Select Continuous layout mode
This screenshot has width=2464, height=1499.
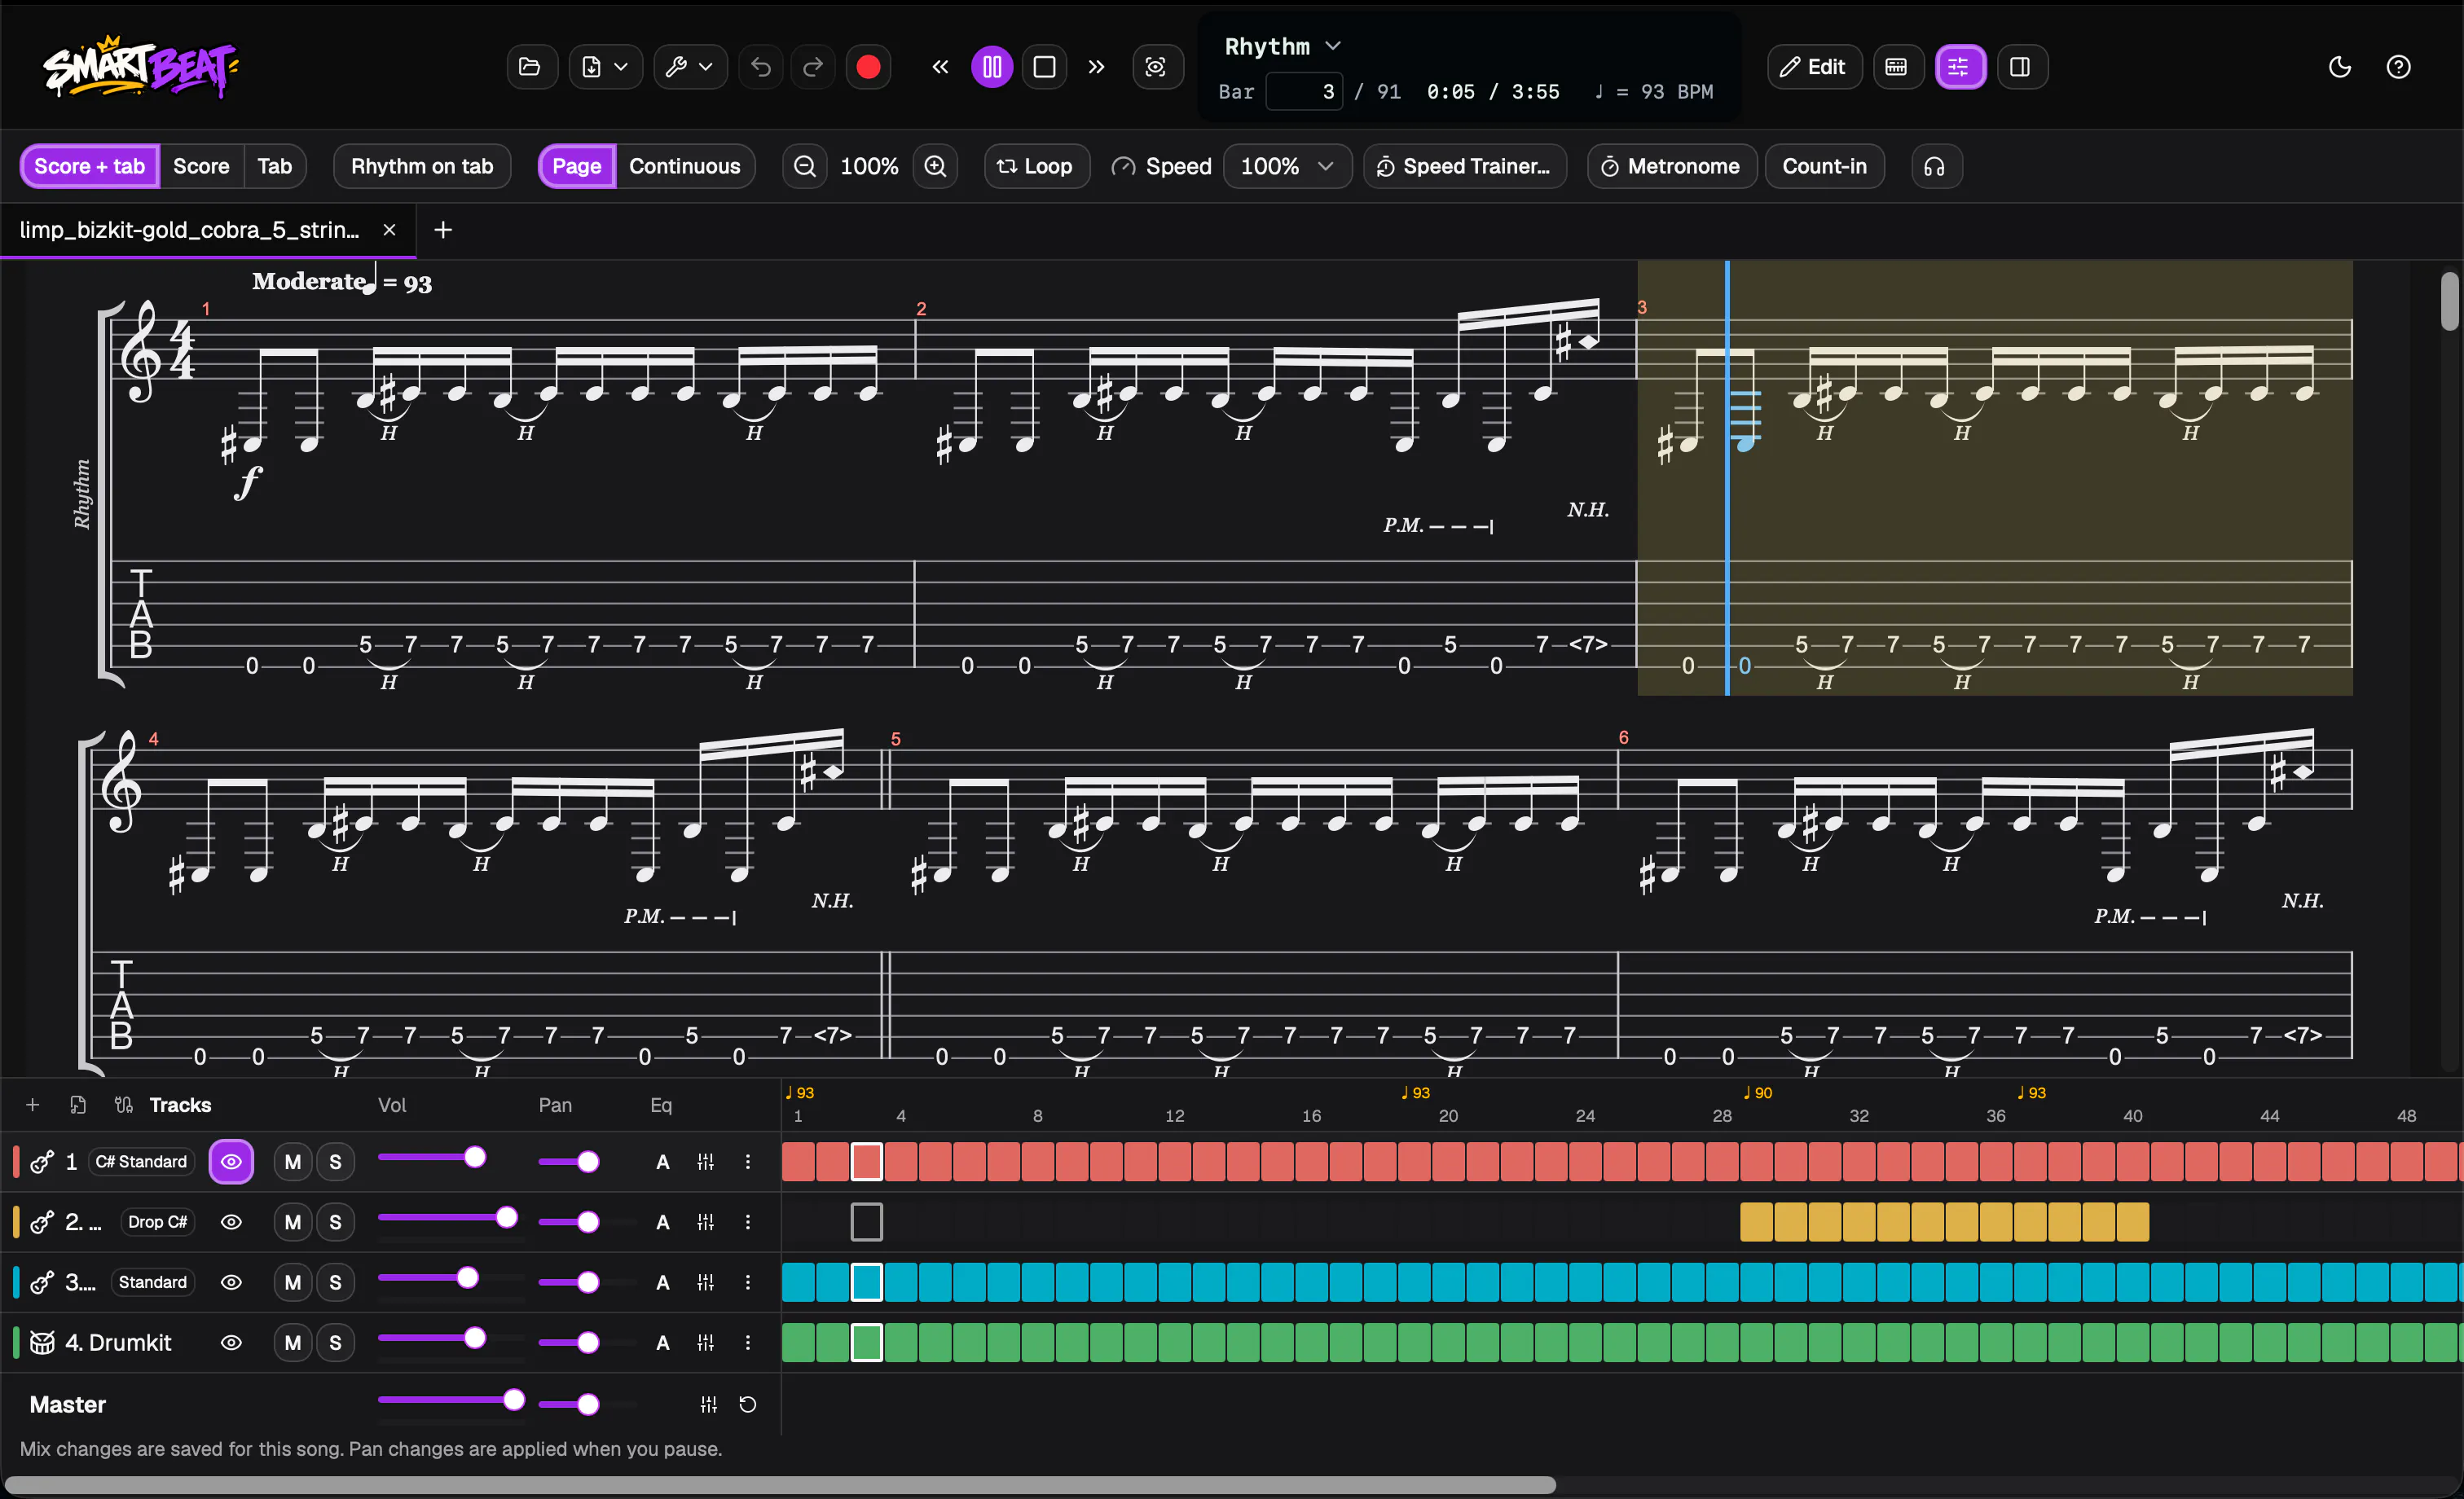(685, 166)
